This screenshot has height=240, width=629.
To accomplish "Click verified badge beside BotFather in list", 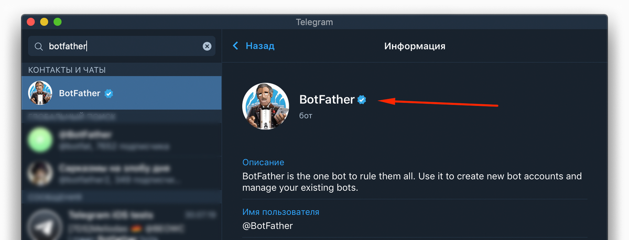I will [x=109, y=93].
